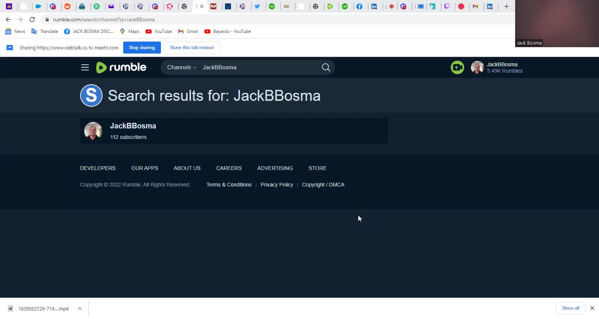The height and width of the screenshot is (319, 599).
Task: Open the Translate bookmark
Action: pyautogui.click(x=45, y=31)
